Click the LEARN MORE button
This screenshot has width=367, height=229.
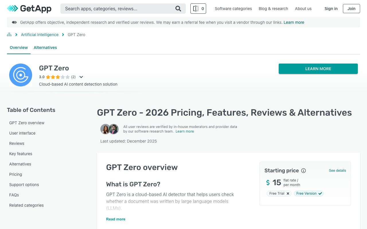click(x=318, y=69)
